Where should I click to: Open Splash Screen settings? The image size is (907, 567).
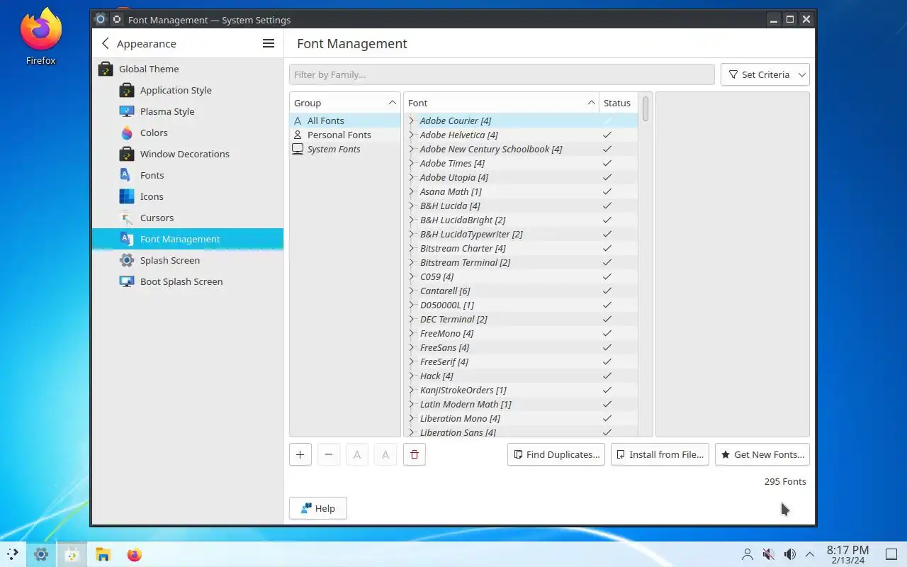188,260
